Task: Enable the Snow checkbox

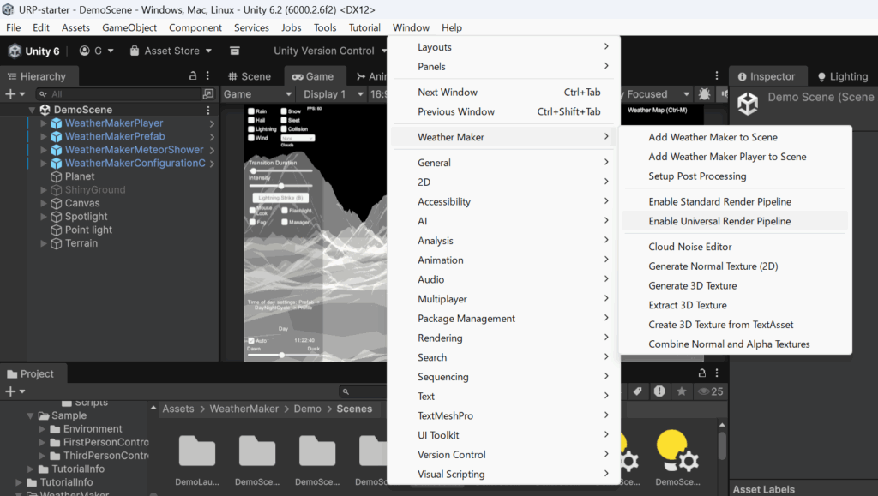Action: pyautogui.click(x=282, y=111)
